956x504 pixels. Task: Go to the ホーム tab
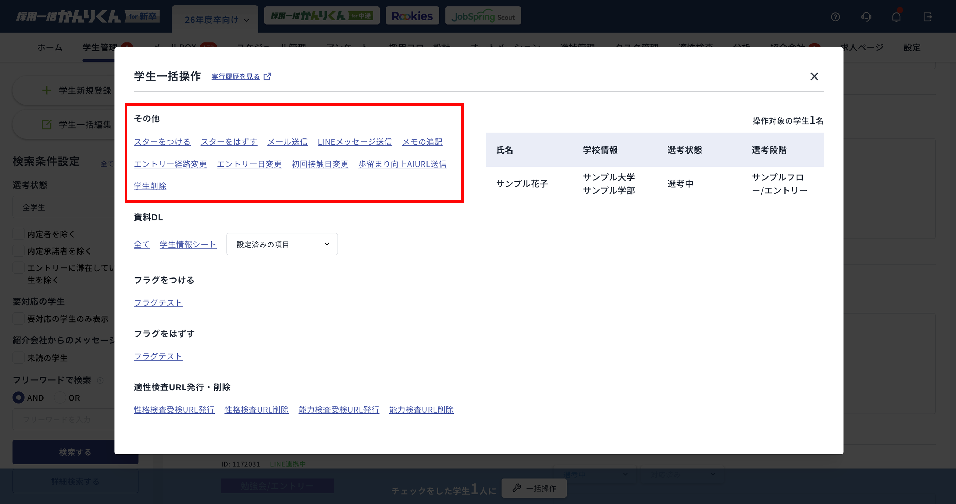(x=49, y=47)
